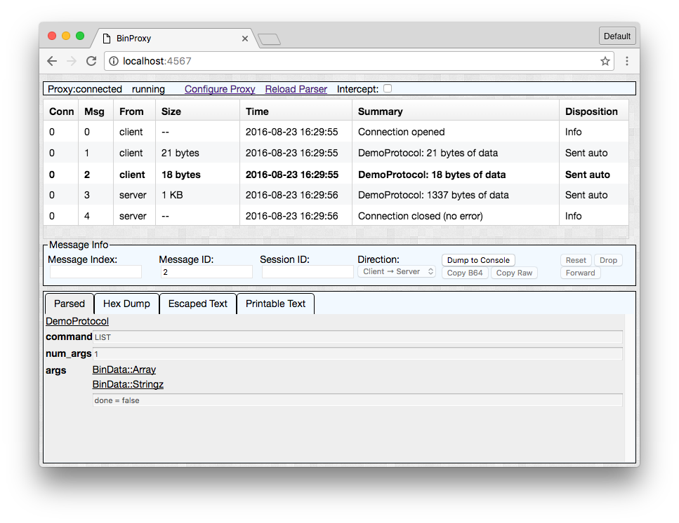
Task: Click the 'running' status text
Action: point(148,89)
